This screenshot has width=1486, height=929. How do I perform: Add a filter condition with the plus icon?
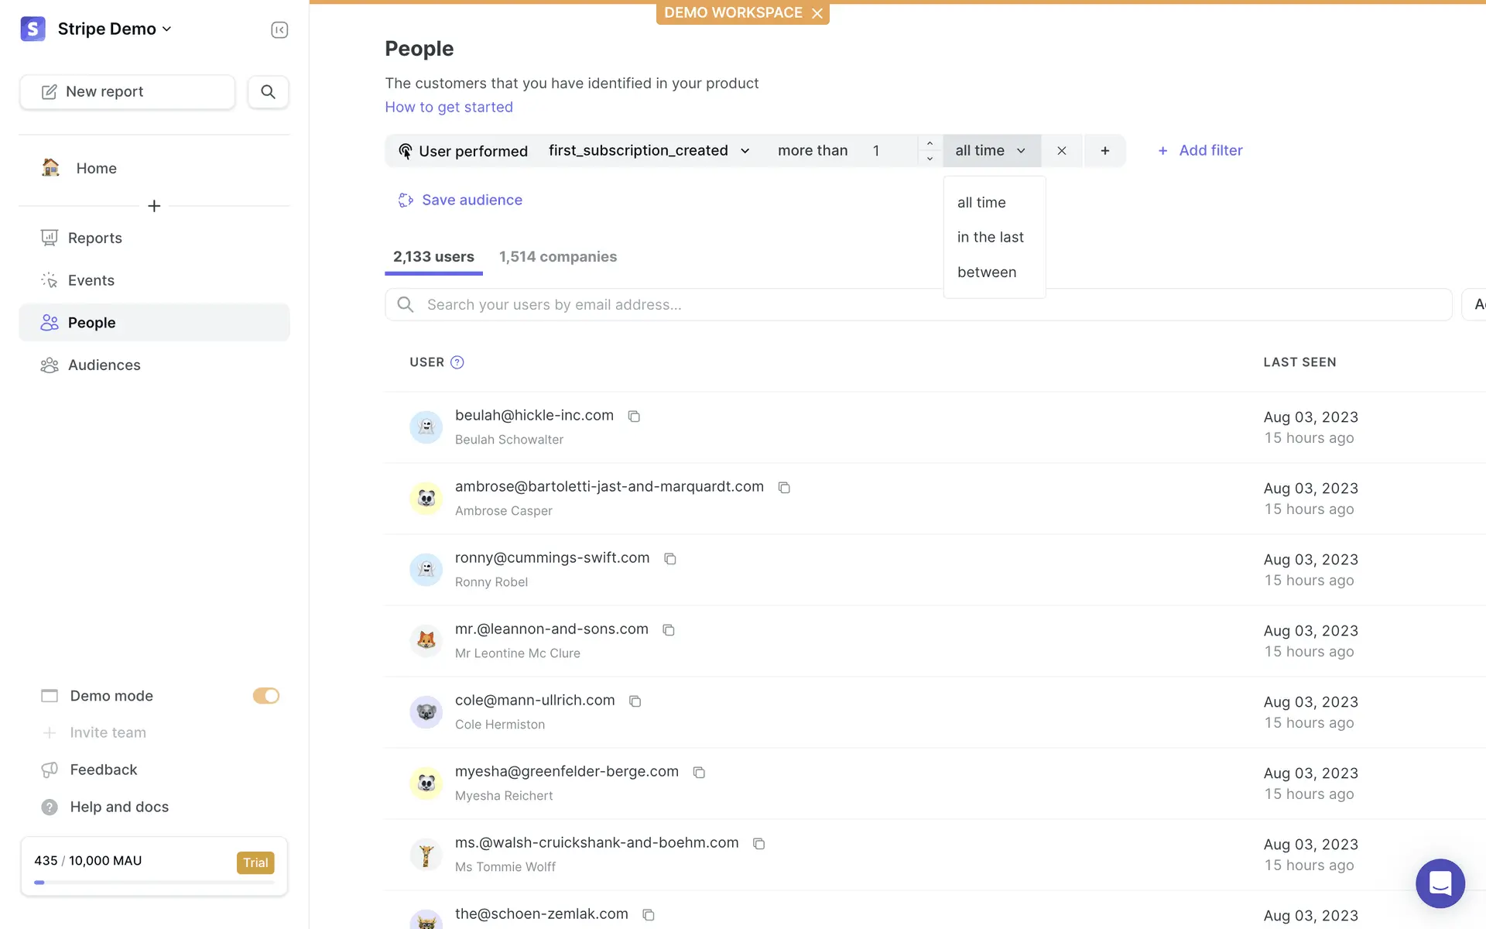1105,151
